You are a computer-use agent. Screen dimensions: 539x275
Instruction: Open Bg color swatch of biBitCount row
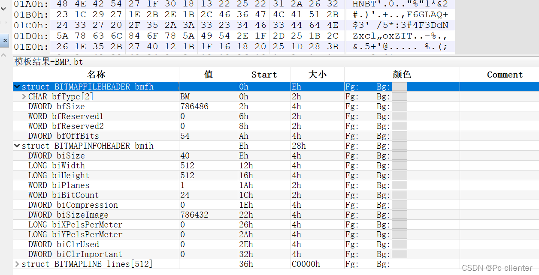pos(400,195)
